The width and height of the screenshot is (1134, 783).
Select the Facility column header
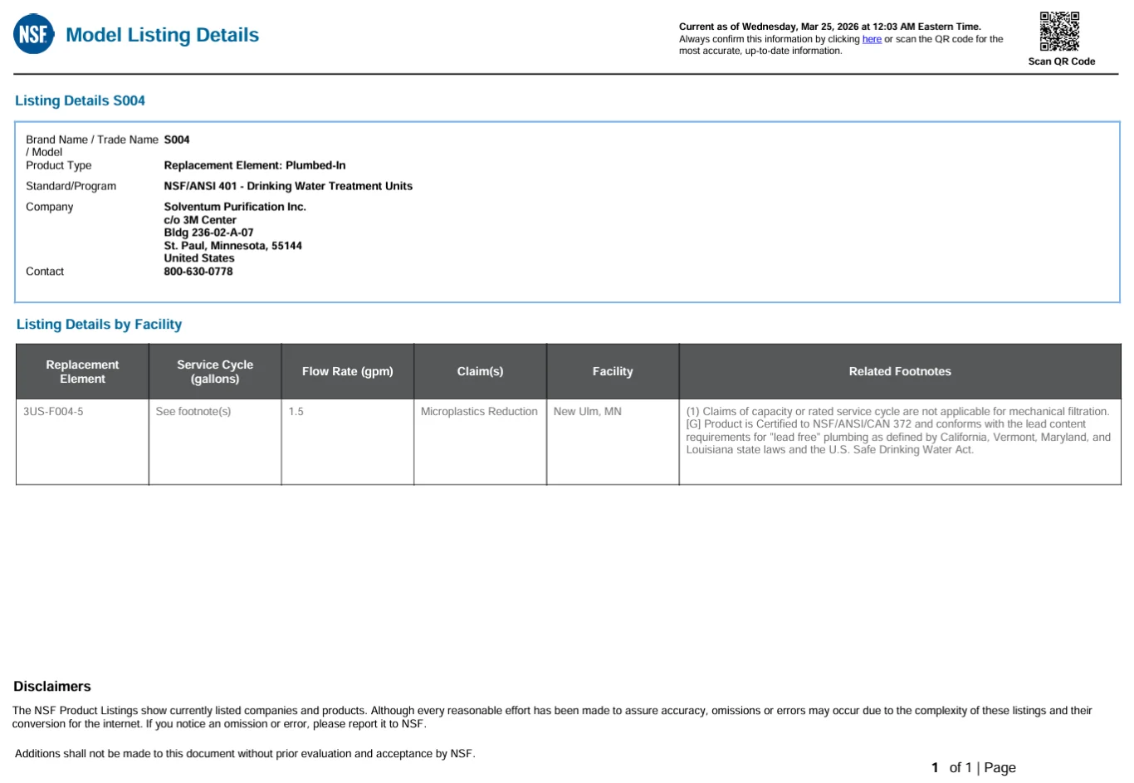[x=613, y=371]
